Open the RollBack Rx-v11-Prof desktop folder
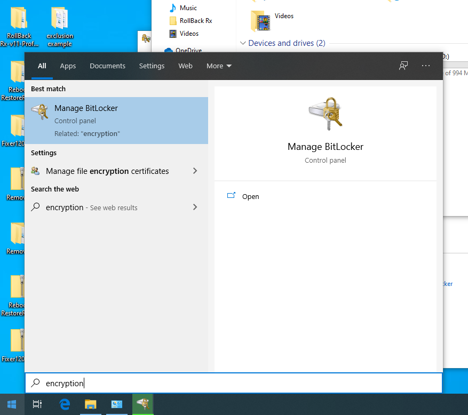Image resolution: width=468 pixels, height=415 pixels. coord(19,27)
